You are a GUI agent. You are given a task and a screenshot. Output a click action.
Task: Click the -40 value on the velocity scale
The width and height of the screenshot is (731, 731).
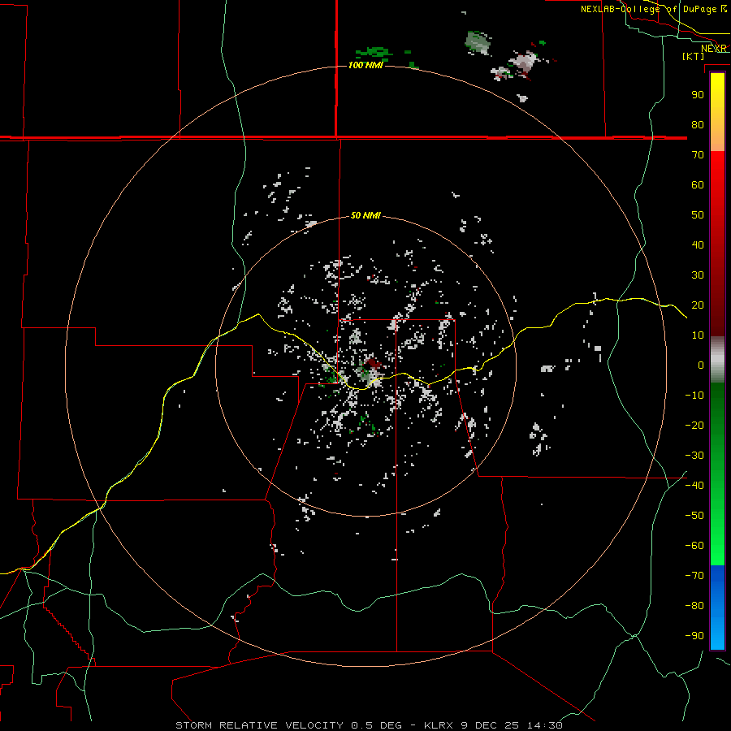point(694,486)
